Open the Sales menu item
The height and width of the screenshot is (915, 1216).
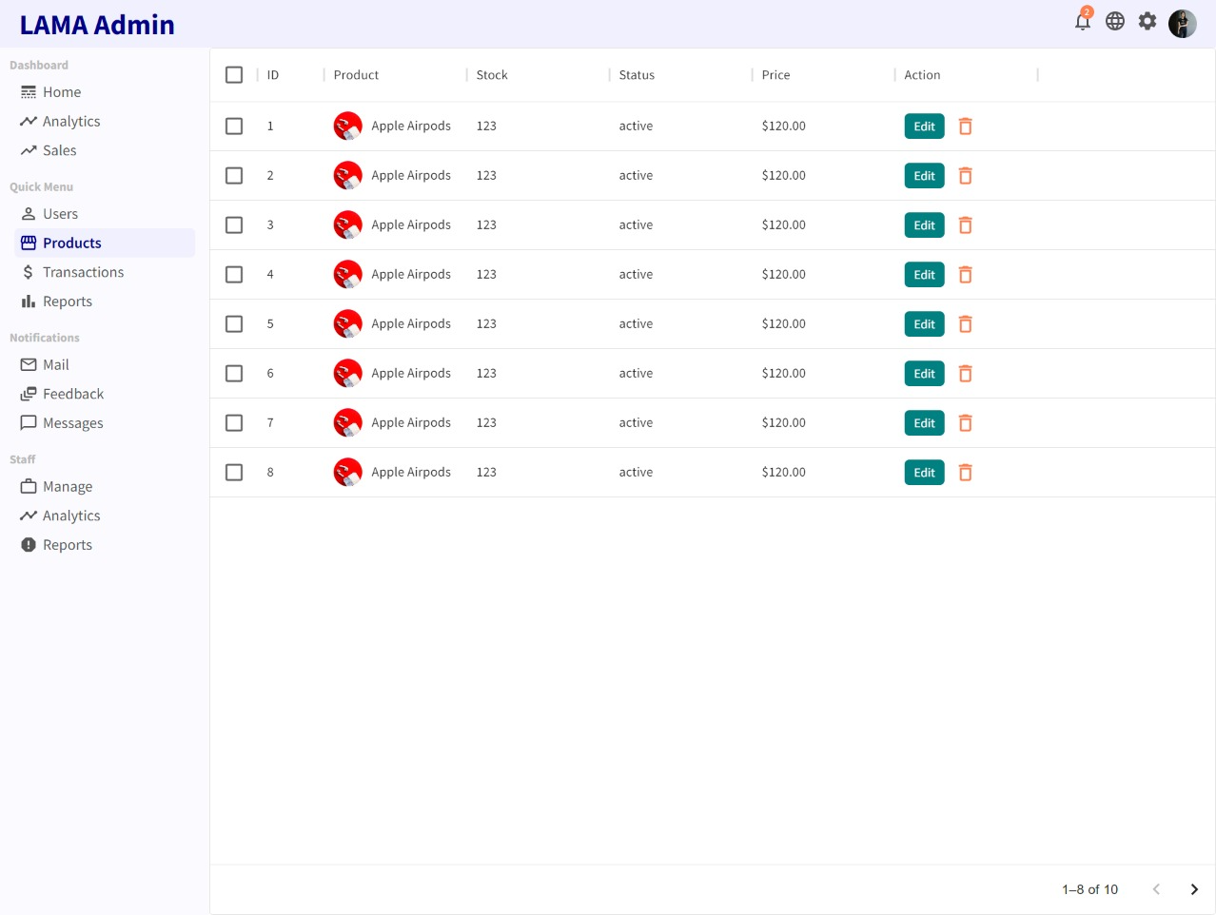click(105, 150)
